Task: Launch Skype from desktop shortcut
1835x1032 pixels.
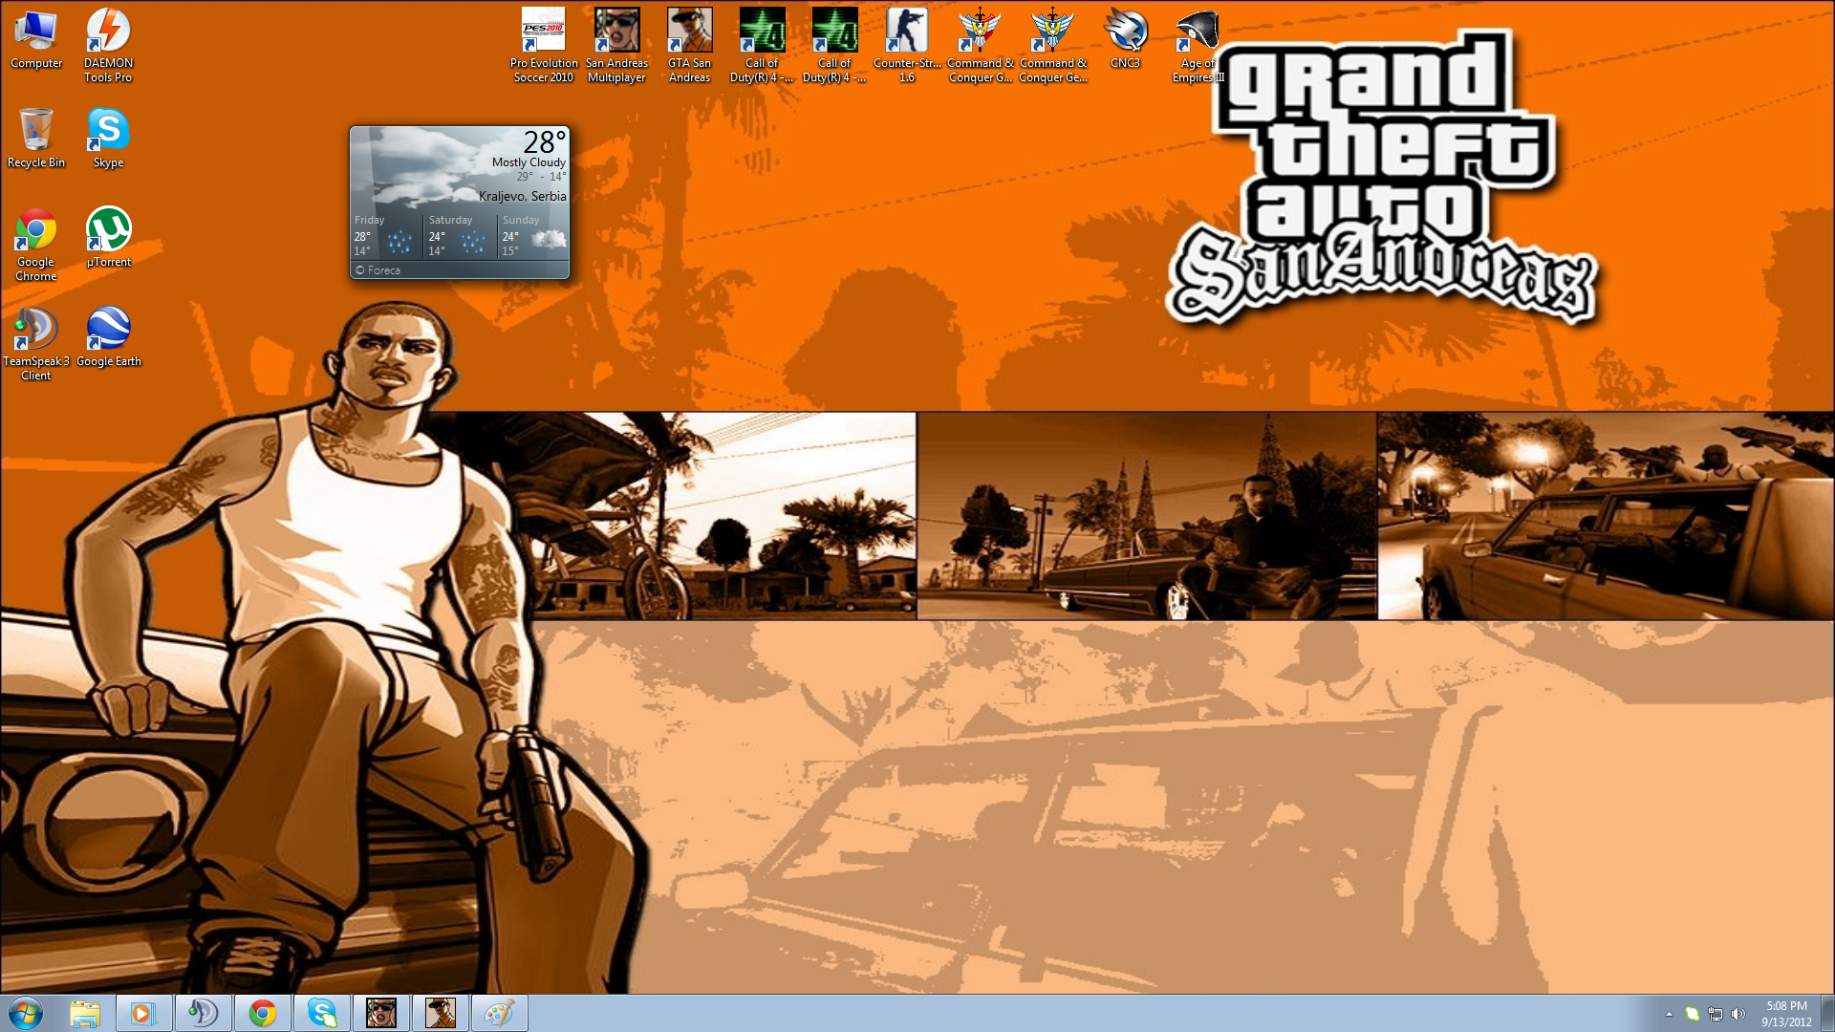Action: (x=108, y=131)
